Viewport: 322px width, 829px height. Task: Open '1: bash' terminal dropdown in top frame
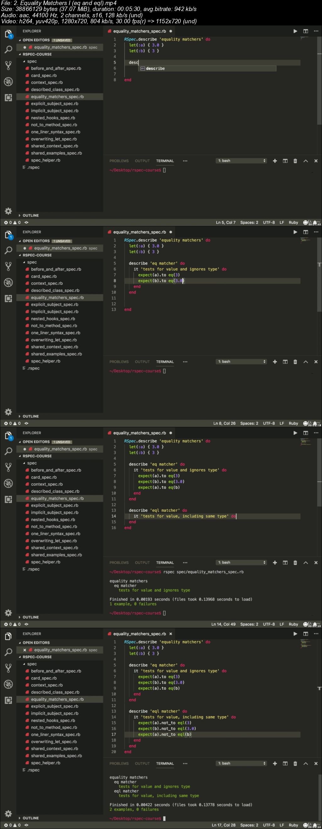[241, 161]
